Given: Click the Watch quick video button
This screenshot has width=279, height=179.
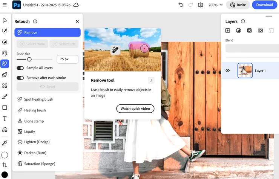Looking at the screenshot, I should click(135, 109).
